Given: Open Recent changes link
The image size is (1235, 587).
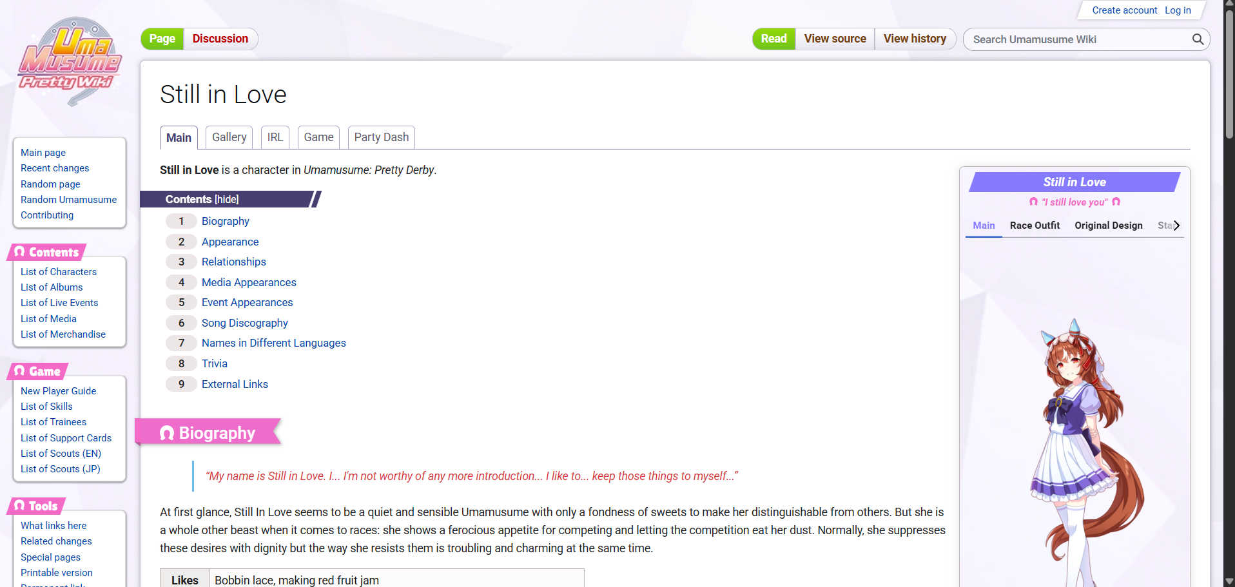Looking at the screenshot, I should tap(55, 168).
